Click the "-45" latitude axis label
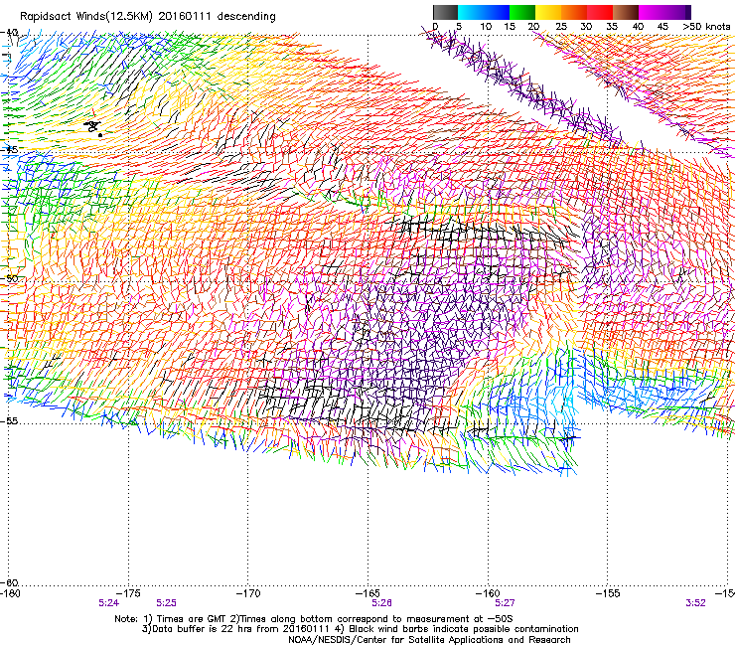 coord(10,150)
